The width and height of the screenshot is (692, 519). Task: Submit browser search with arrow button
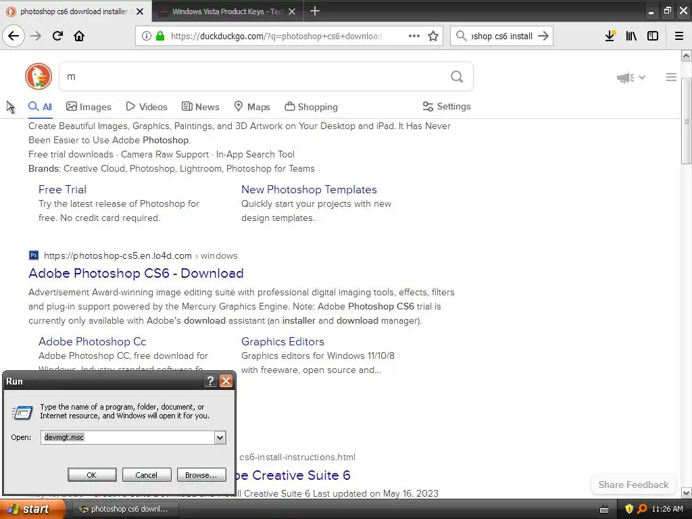pos(543,36)
